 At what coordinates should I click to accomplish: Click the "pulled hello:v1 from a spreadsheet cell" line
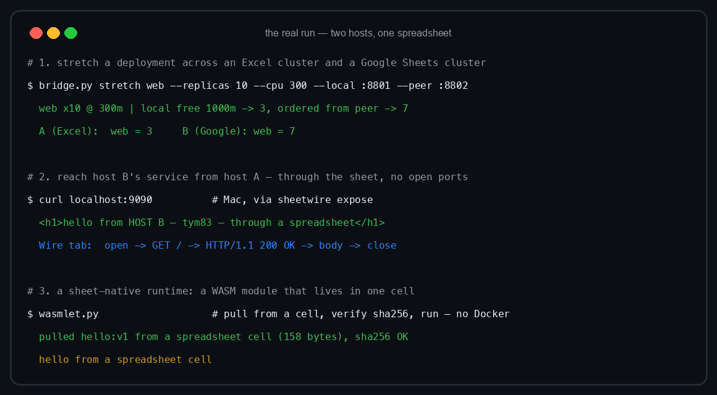click(224, 336)
